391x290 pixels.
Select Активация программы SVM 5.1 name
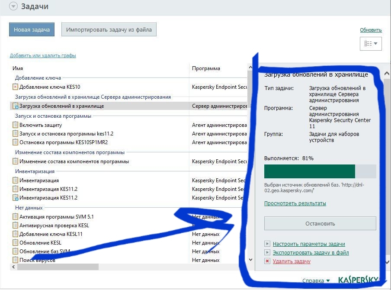(57, 217)
